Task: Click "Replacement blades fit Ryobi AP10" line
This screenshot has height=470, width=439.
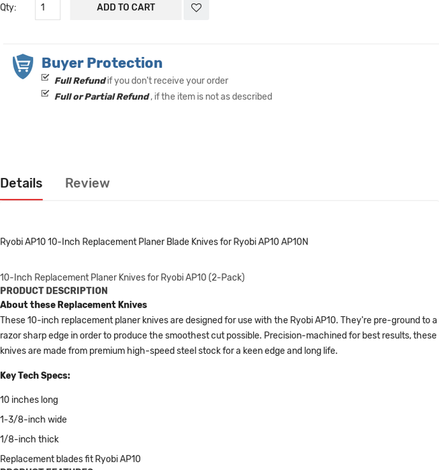Action: click(x=70, y=459)
